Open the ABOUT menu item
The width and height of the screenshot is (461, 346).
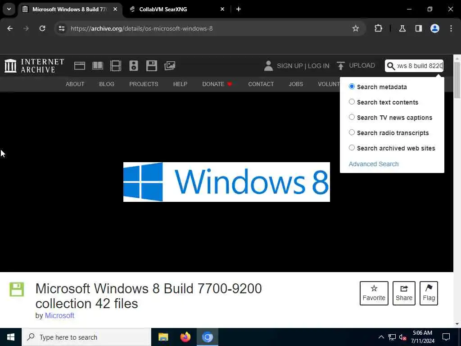tap(75, 84)
